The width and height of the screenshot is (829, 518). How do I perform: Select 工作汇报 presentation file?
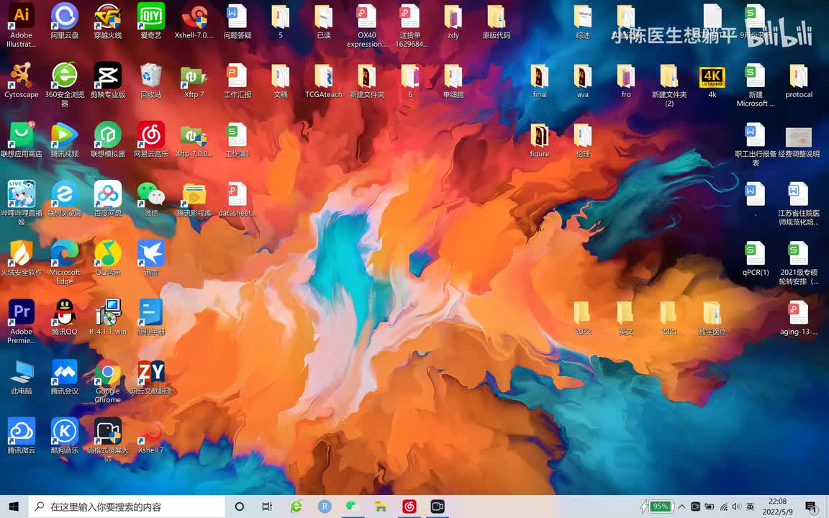coord(237,80)
